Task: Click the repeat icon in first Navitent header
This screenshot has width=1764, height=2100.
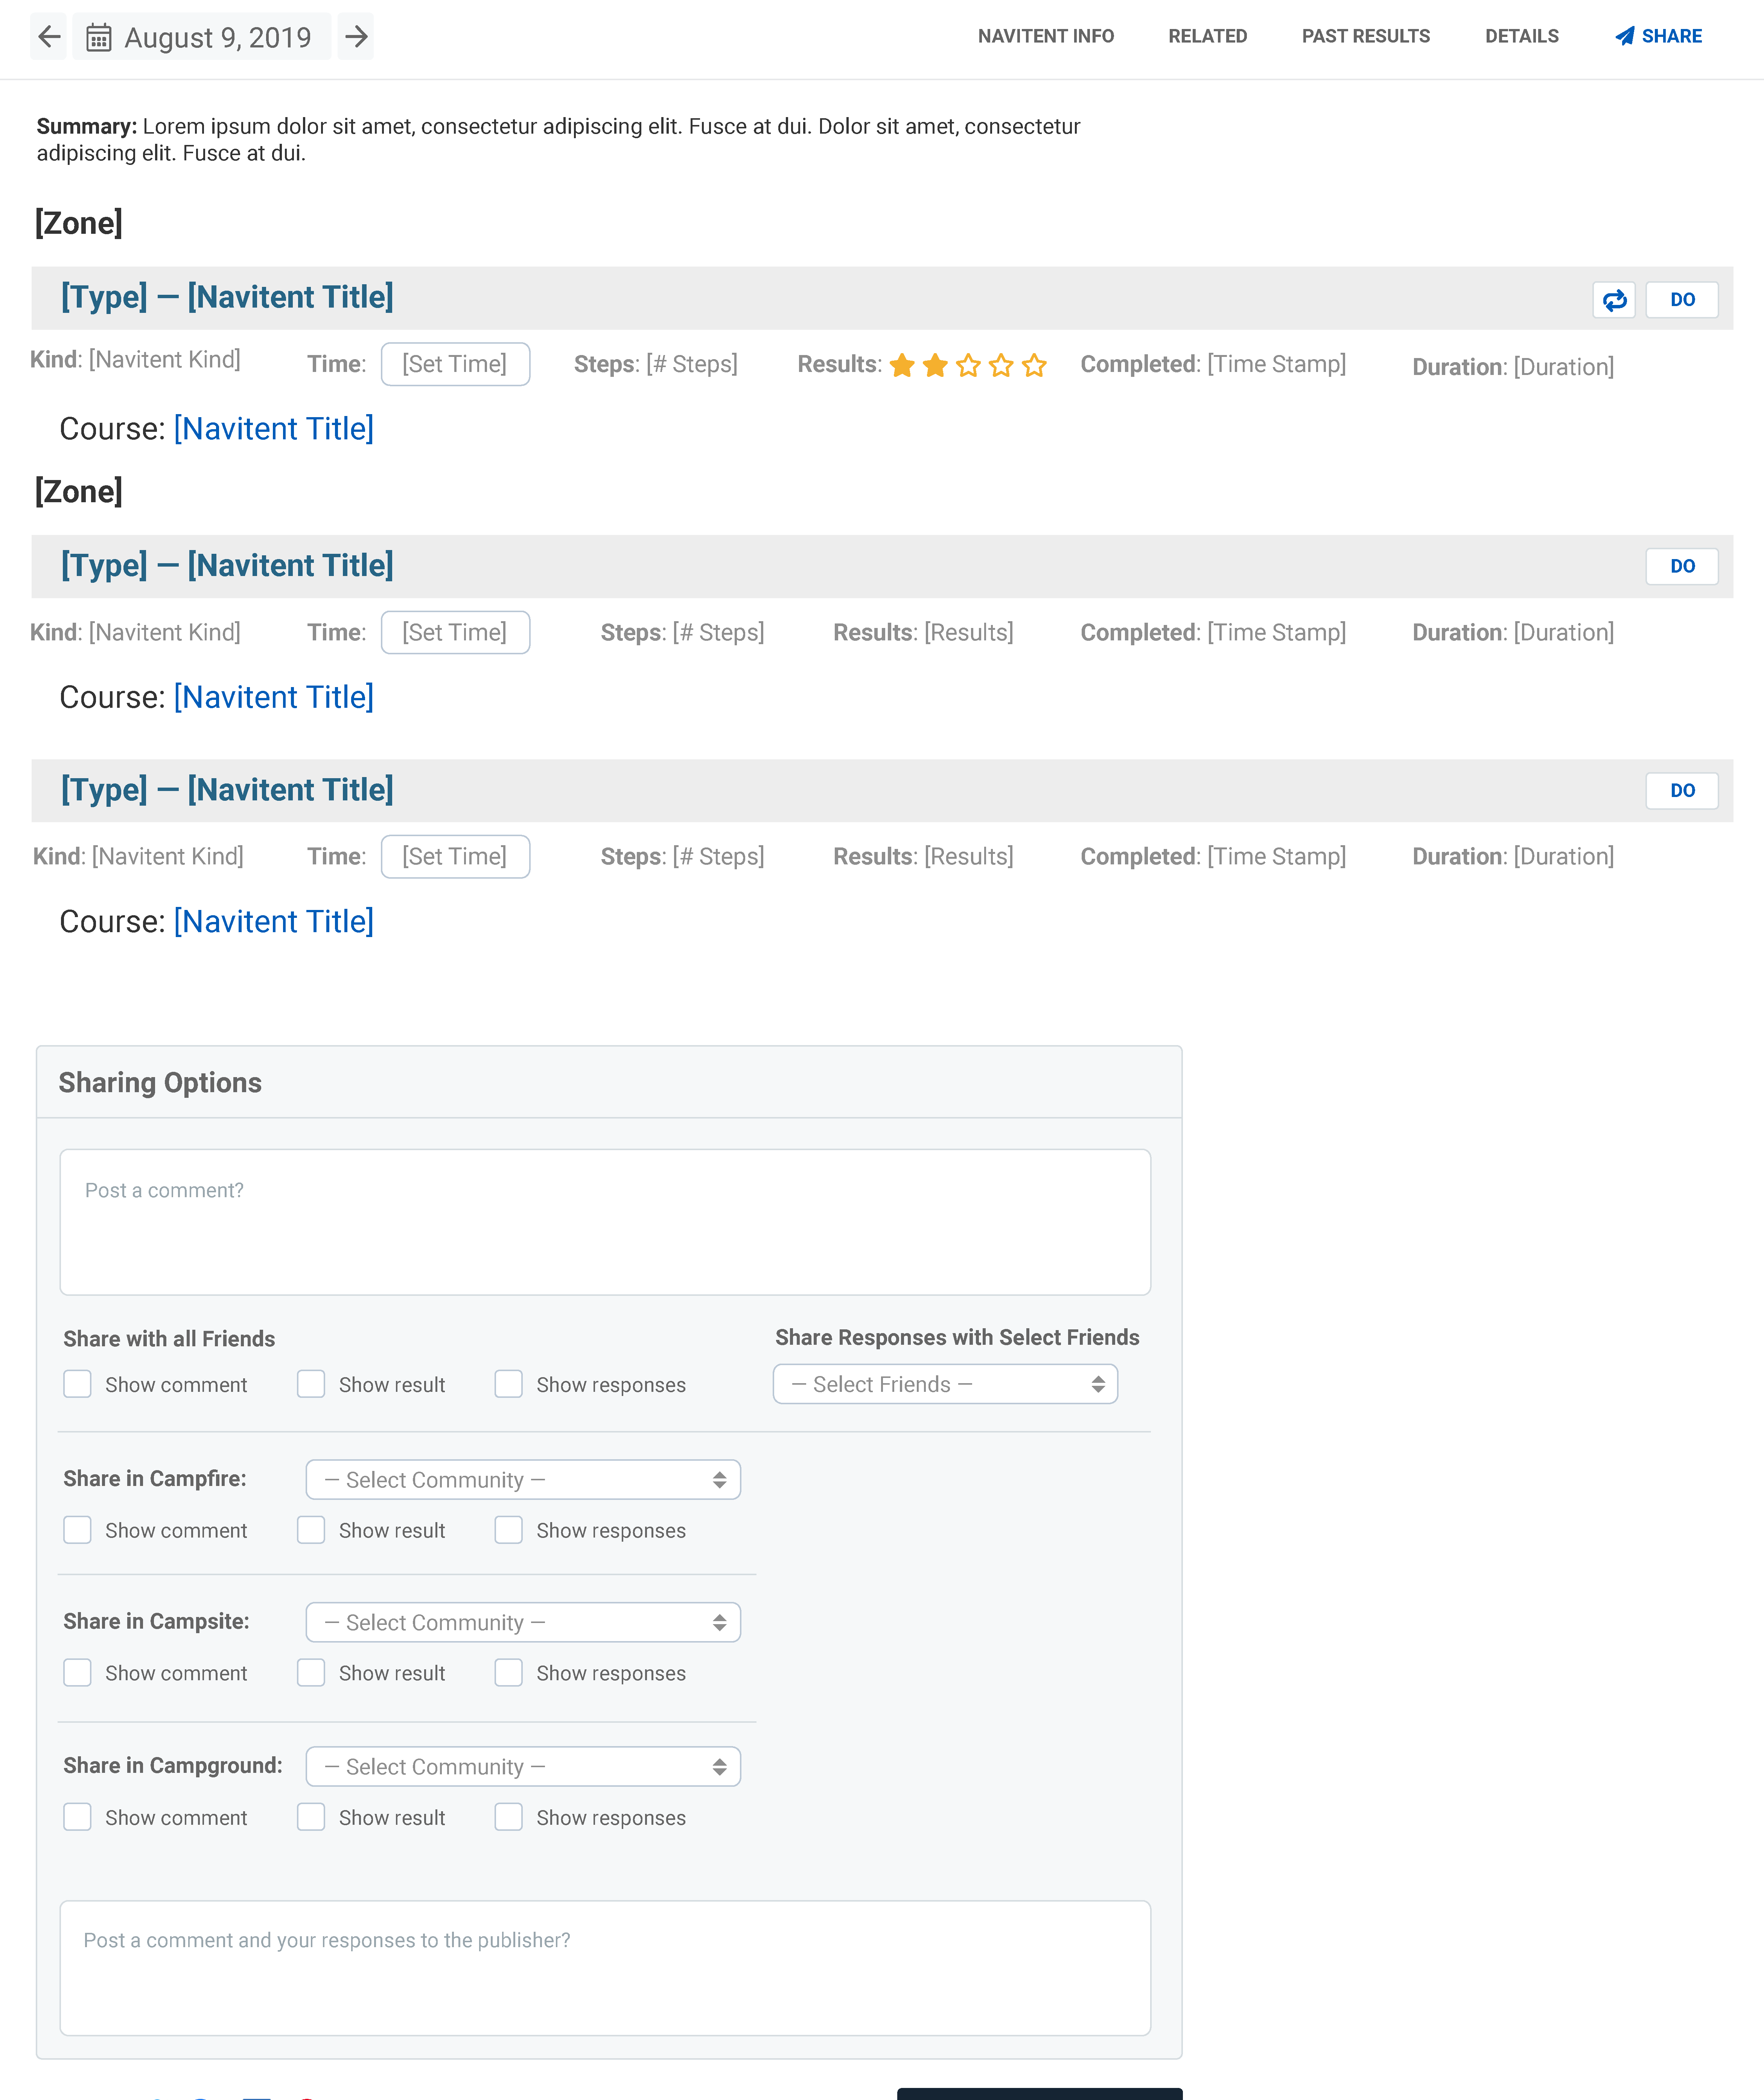Action: [x=1614, y=300]
